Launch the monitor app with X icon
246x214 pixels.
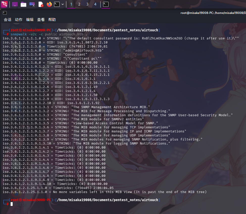32,4
